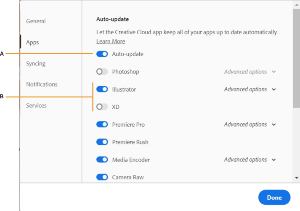This screenshot has height=211, width=300.
Task: Disable auto-update for Illustrator
Action: point(102,89)
